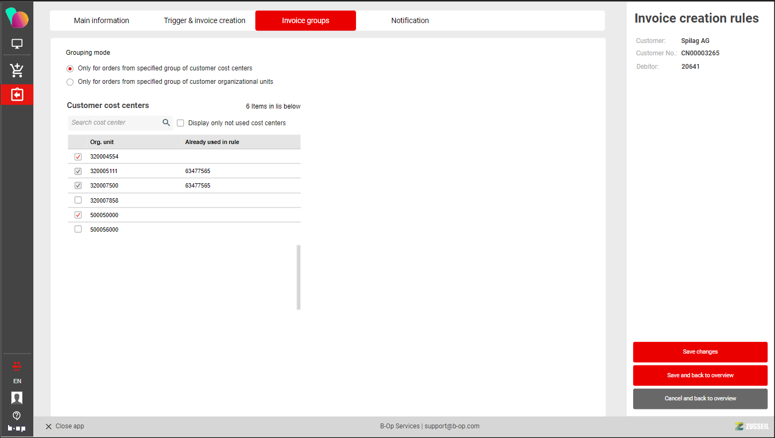This screenshot has width=775, height=438.
Task: Click the cost center list scrollbar
Action: (299, 277)
